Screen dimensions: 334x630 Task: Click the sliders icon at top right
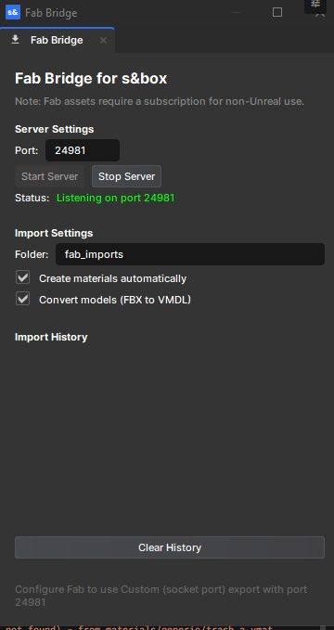(x=315, y=4)
